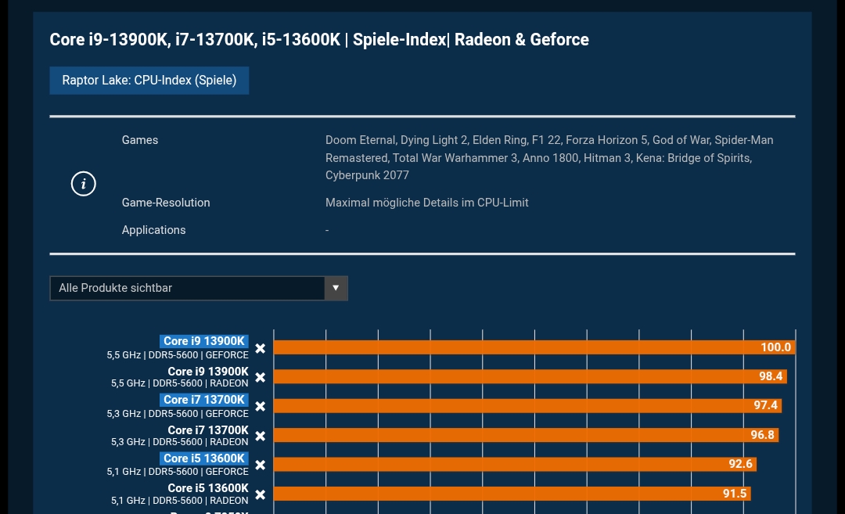This screenshot has height=514, width=845.
Task: Click 5,5 GHz | DDR5-5600 | GEFORCE subtitle
Action: click(x=178, y=355)
